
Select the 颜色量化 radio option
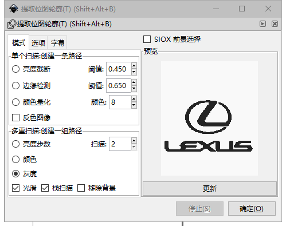point(15,102)
